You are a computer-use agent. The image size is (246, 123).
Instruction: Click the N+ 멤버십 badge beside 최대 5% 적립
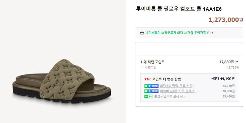[151, 86]
